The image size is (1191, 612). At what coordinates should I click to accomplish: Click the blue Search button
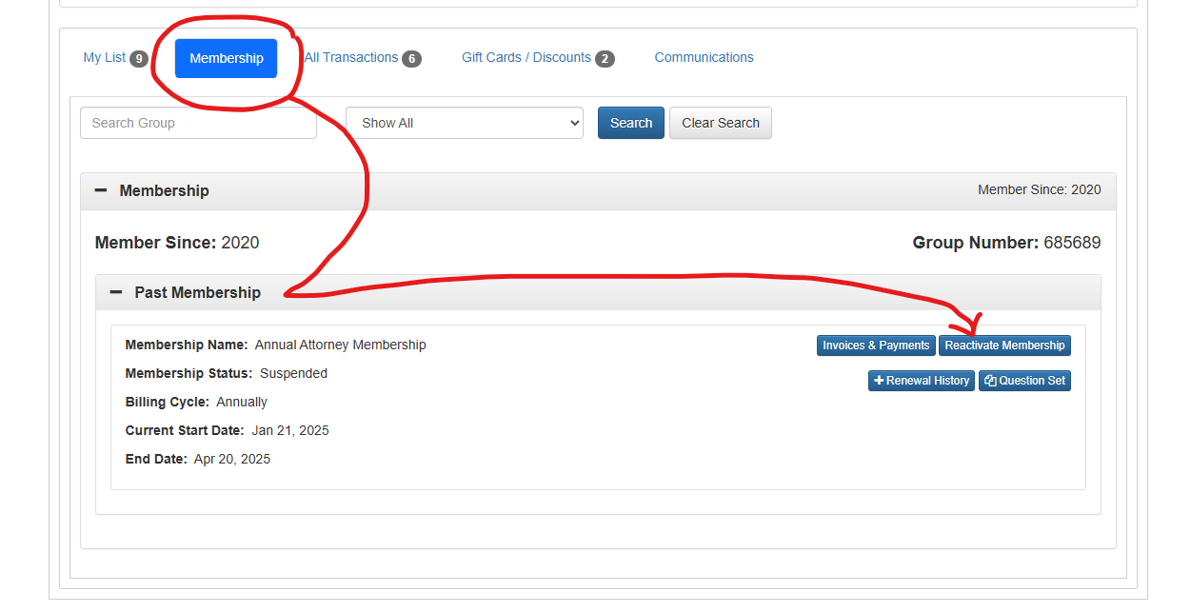click(x=631, y=123)
